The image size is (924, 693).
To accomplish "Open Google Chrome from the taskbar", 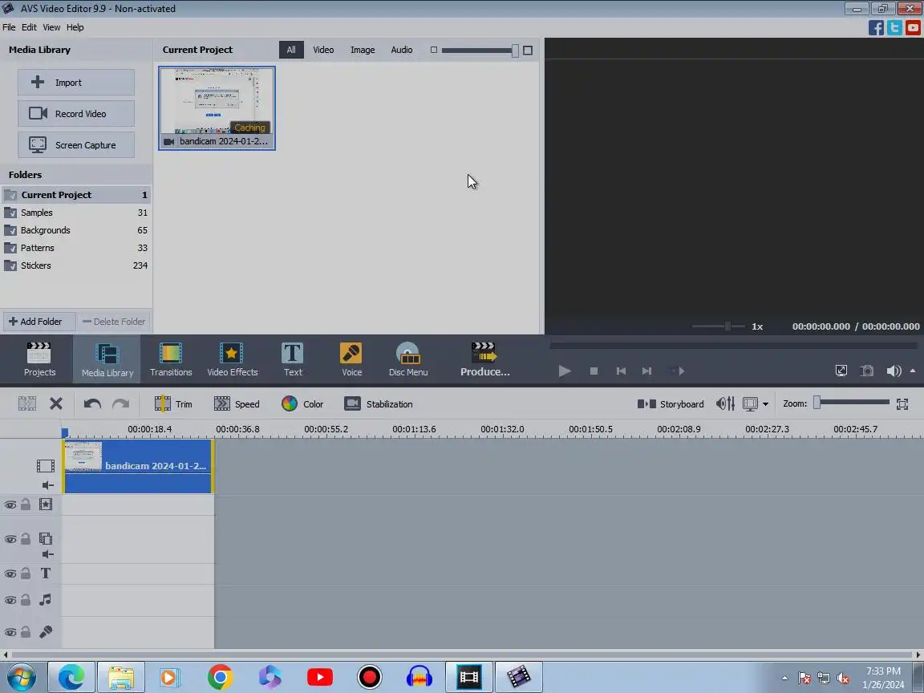I will click(x=220, y=677).
